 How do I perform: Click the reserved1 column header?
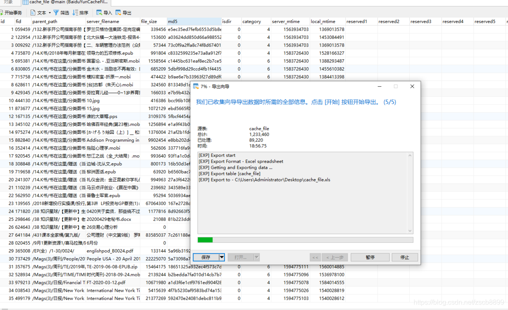[361, 21]
